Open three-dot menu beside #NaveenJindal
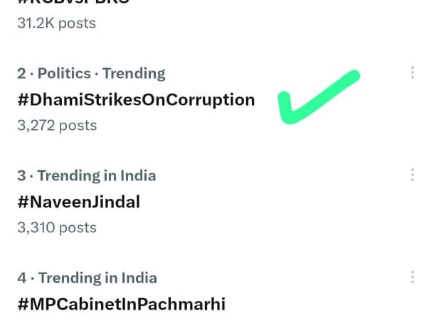Image resolution: width=434 pixels, height=316 pixels. 413,175
